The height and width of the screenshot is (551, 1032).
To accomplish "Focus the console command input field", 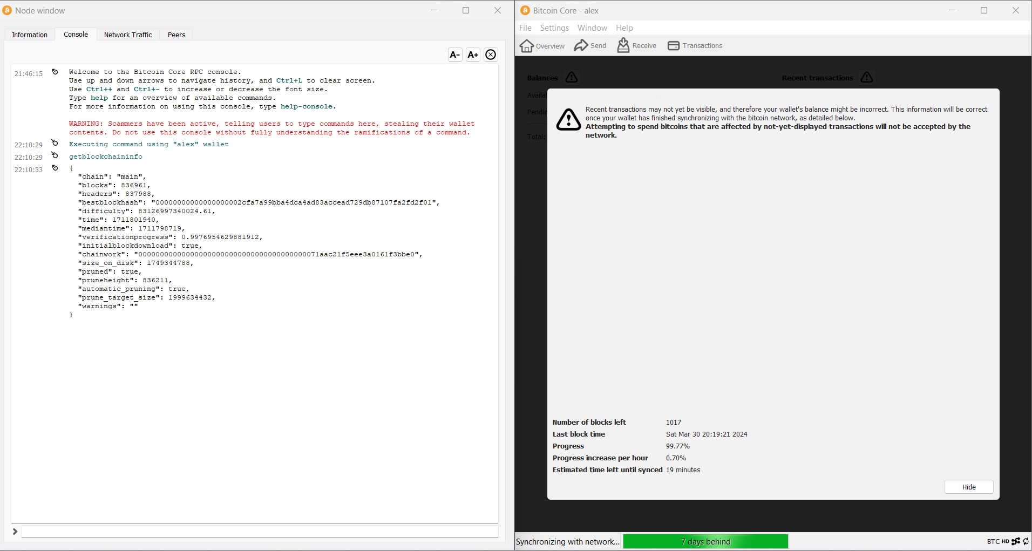I will tap(260, 532).
